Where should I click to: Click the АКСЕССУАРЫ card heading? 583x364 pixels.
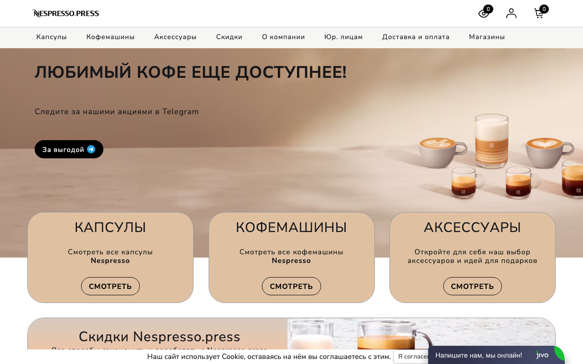pos(472,227)
